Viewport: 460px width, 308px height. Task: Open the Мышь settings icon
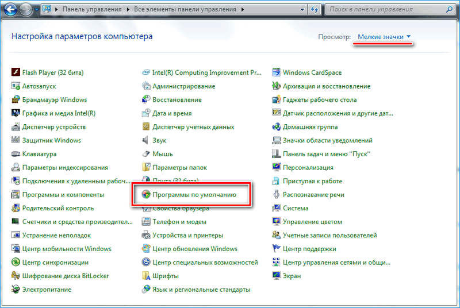pyautogui.click(x=146, y=154)
